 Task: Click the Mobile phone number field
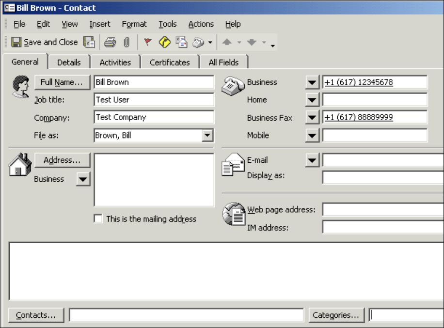[375, 136]
